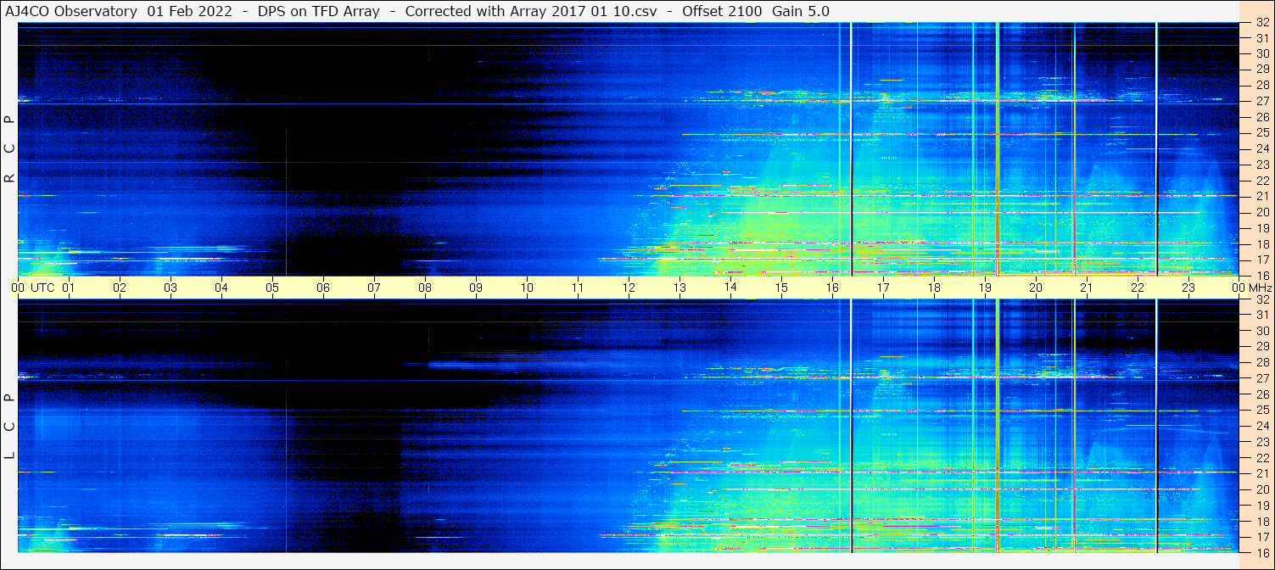Click the 15 hour mark on UTC axis

(781, 288)
